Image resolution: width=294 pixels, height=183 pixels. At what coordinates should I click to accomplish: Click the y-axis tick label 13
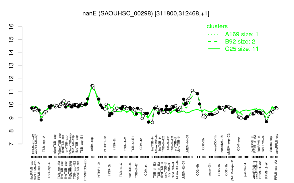click(x=11, y=66)
